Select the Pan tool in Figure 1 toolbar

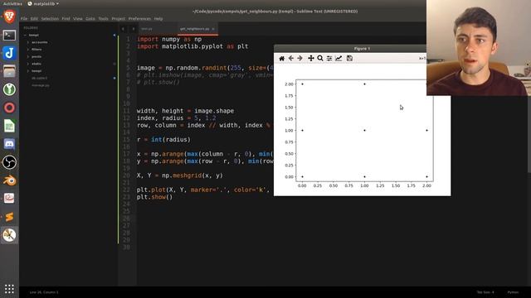(311, 59)
